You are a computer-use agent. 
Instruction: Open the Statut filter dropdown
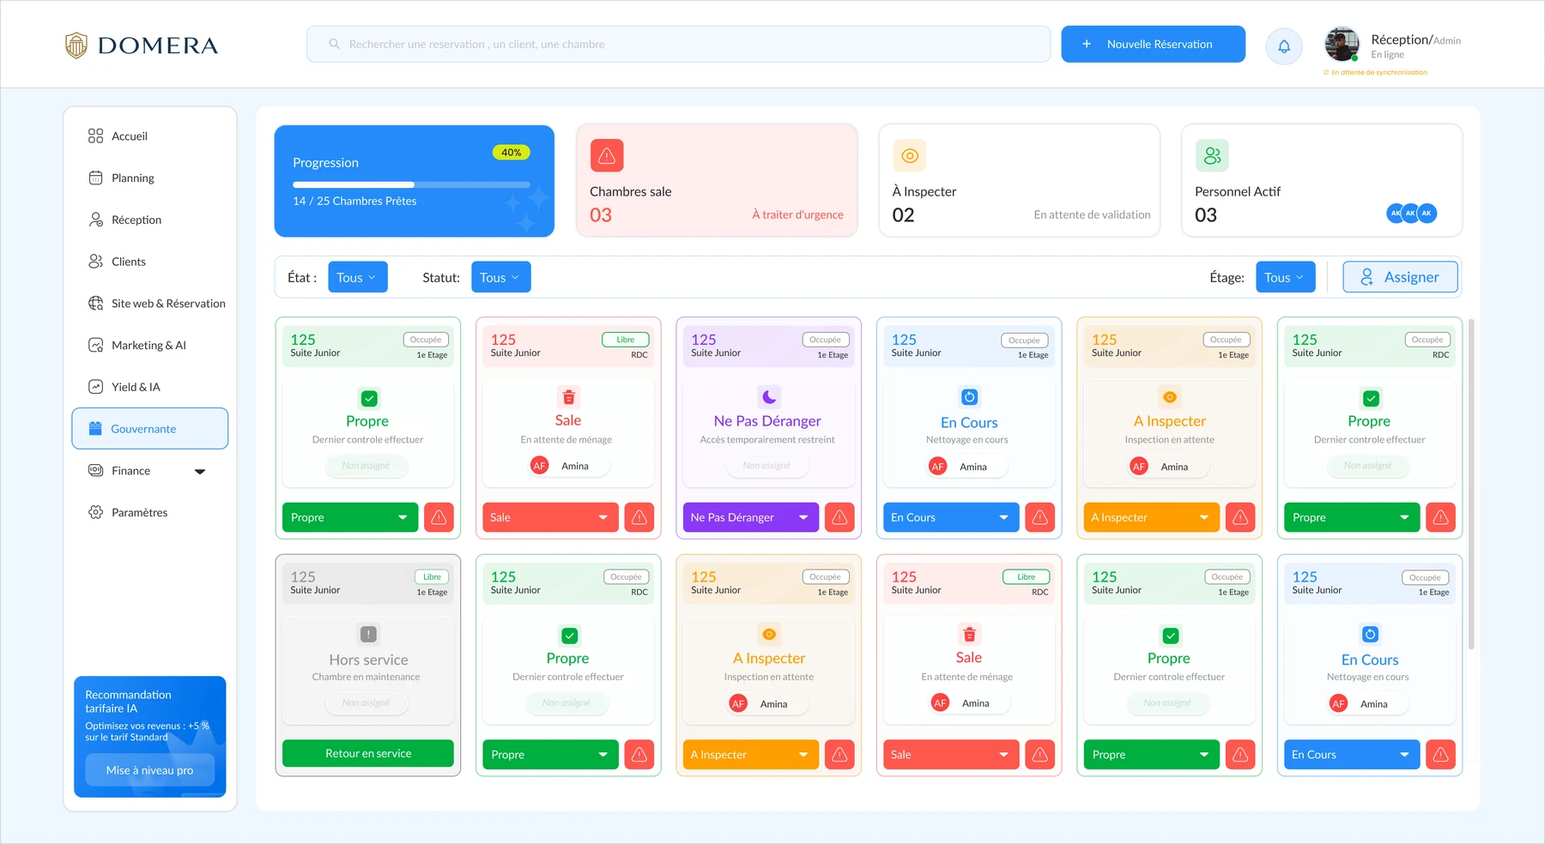pos(501,277)
